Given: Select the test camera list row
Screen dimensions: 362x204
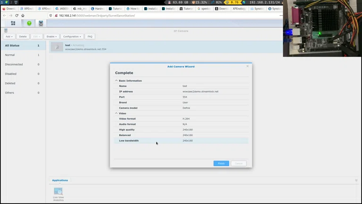Looking at the screenshot, I should tap(166, 47).
